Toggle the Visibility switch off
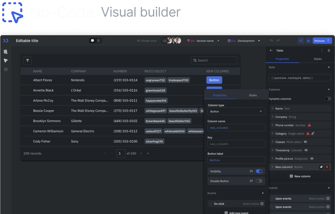Image resolution: width=335 pixels, height=214 pixels. point(259,171)
